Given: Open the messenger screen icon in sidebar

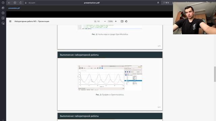Looking at the screenshot, I should (x=3, y=23).
